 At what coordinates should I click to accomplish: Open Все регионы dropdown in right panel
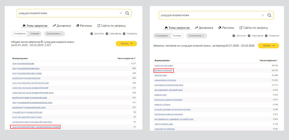[x=197, y=36]
